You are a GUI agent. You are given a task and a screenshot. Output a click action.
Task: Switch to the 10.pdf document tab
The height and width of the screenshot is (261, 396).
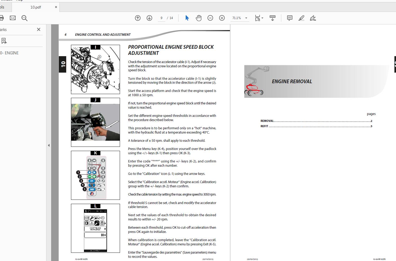click(x=36, y=7)
